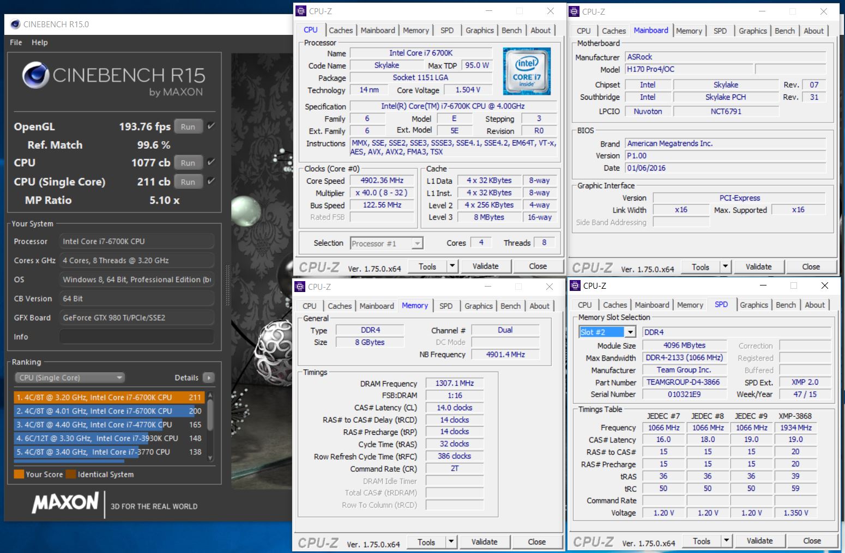Viewport: 845px width, 553px height.
Task: Switch to Caches tab in CPU window
Action: coord(341,31)
